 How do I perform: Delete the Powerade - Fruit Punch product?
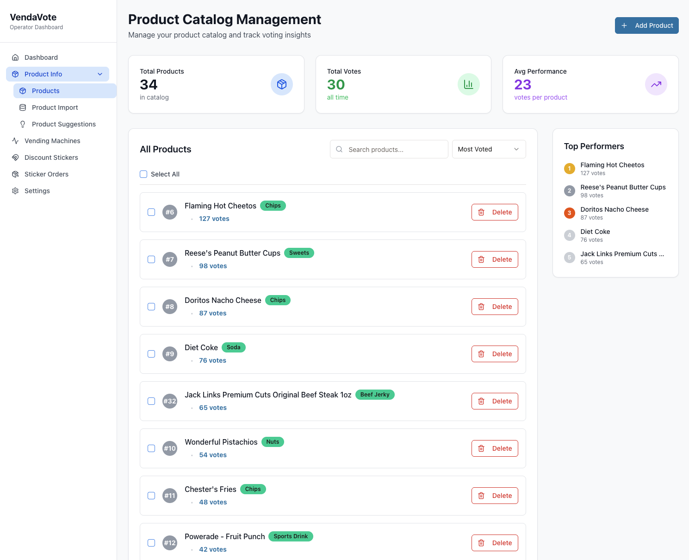(495, 543)
